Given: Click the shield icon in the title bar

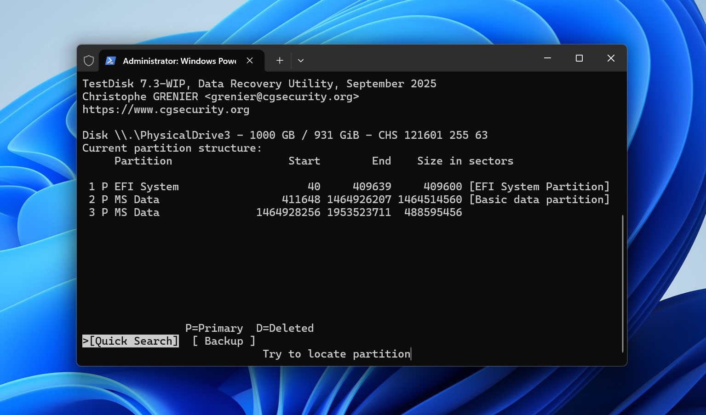Looking at the screenshot, I should (x=89, y=61).
